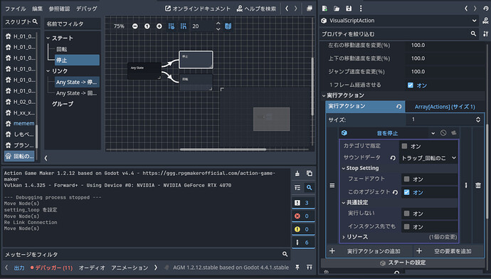Switch to the オーディオ bottom tab

(92, 268)
